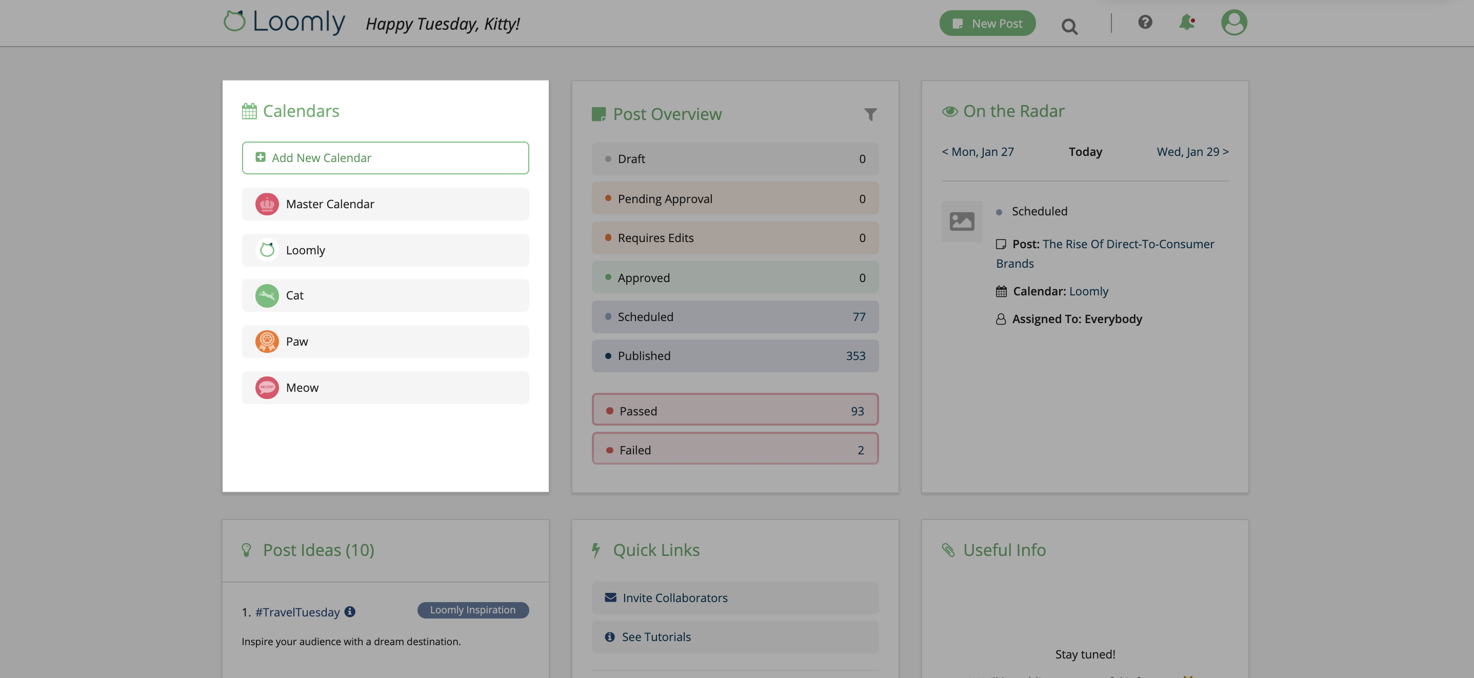
Task: Click the Stay tuned! text
Action: coord(1085,654)
